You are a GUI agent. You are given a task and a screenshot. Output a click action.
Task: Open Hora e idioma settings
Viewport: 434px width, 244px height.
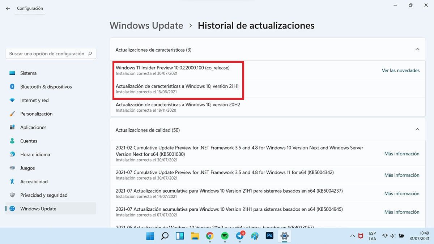[51, 154]
